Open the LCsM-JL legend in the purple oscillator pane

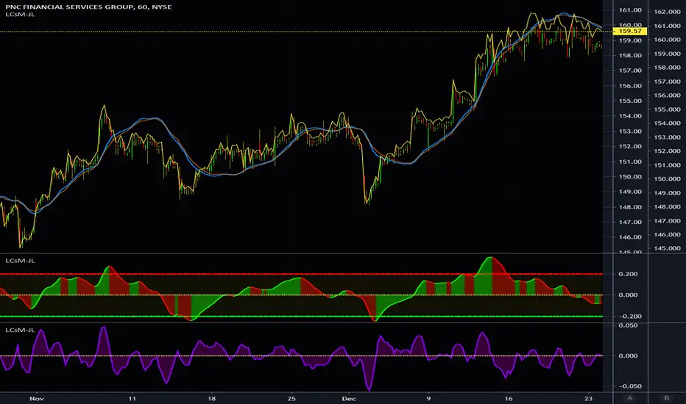(20, 331)
